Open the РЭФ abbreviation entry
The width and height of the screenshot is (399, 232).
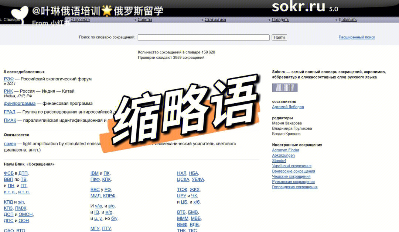click(8, 79)
